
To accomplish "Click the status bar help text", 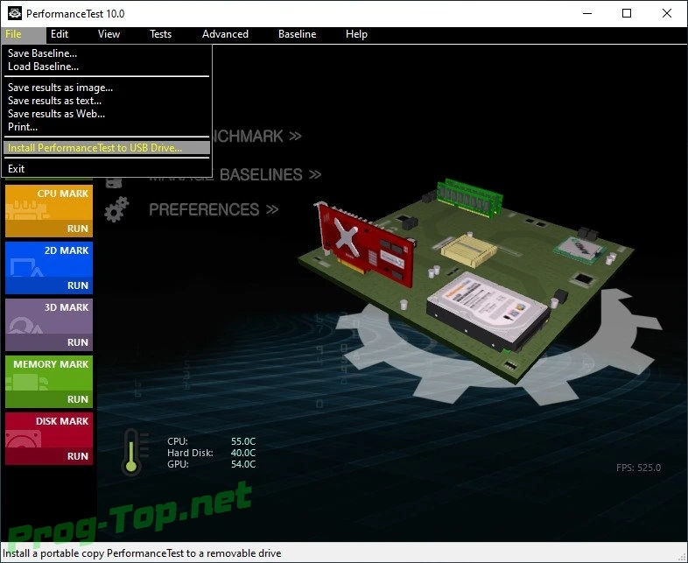I will coord(142,553).
